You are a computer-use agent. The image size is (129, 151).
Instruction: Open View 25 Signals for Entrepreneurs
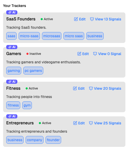[105, 123]
